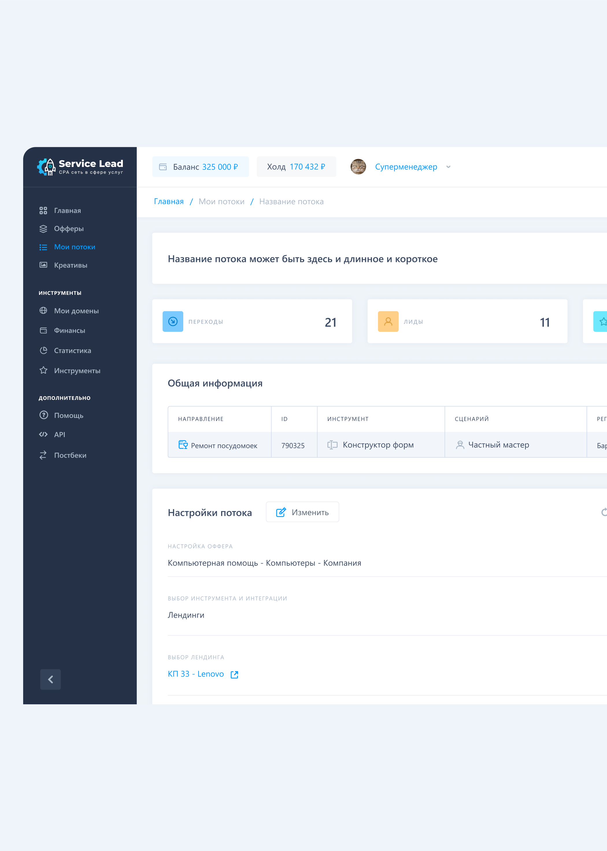The image size is (607, 851).
Task: Click the blue Переходы arrow icon
Action: 173,321
